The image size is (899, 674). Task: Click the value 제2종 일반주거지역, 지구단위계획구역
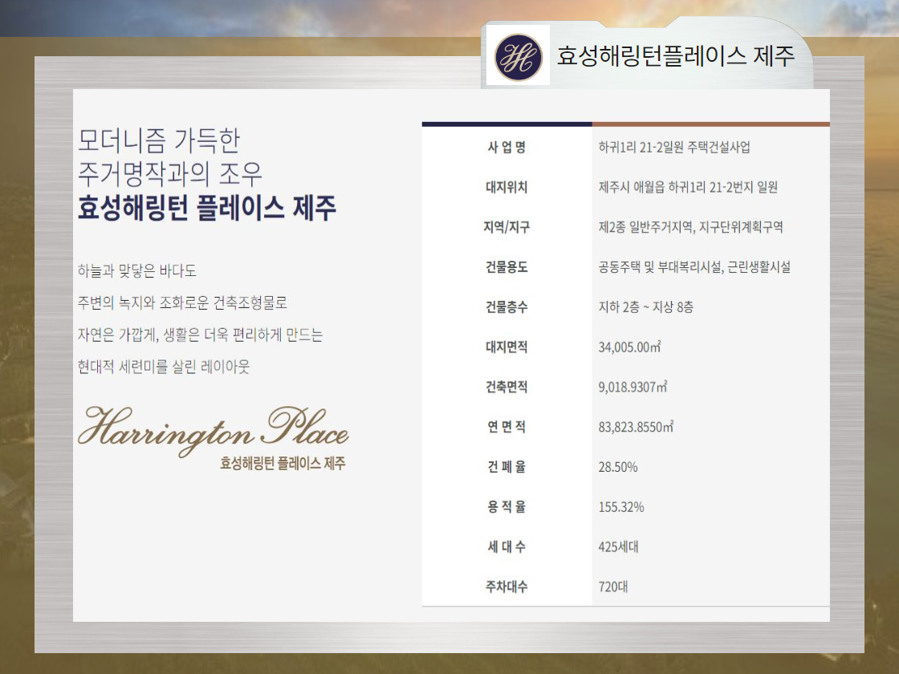(x=690, y=228)
